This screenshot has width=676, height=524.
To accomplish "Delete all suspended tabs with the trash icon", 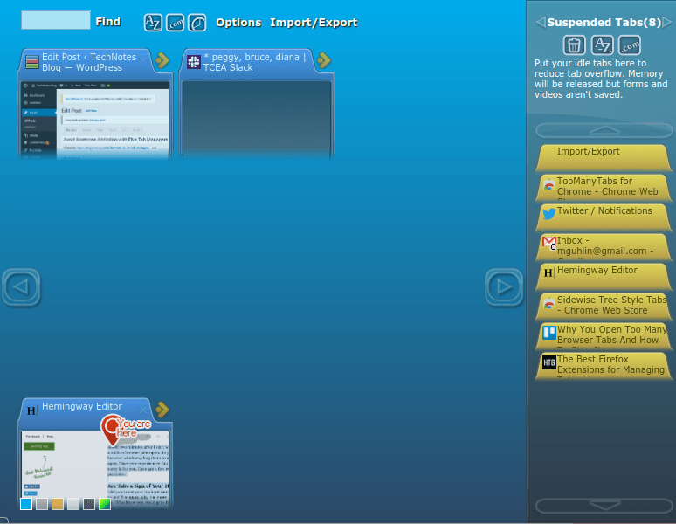I will pyautogui.click(x=575, y=45).
